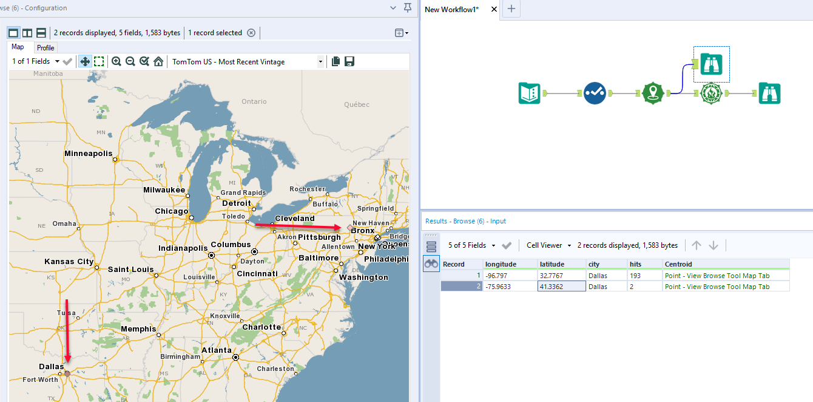Toggle the horizontal split layout view

point(41,33)
